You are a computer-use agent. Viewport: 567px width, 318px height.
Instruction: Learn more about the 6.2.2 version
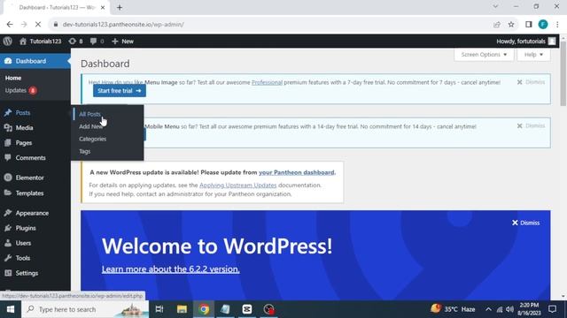click(x=170, y=269)
